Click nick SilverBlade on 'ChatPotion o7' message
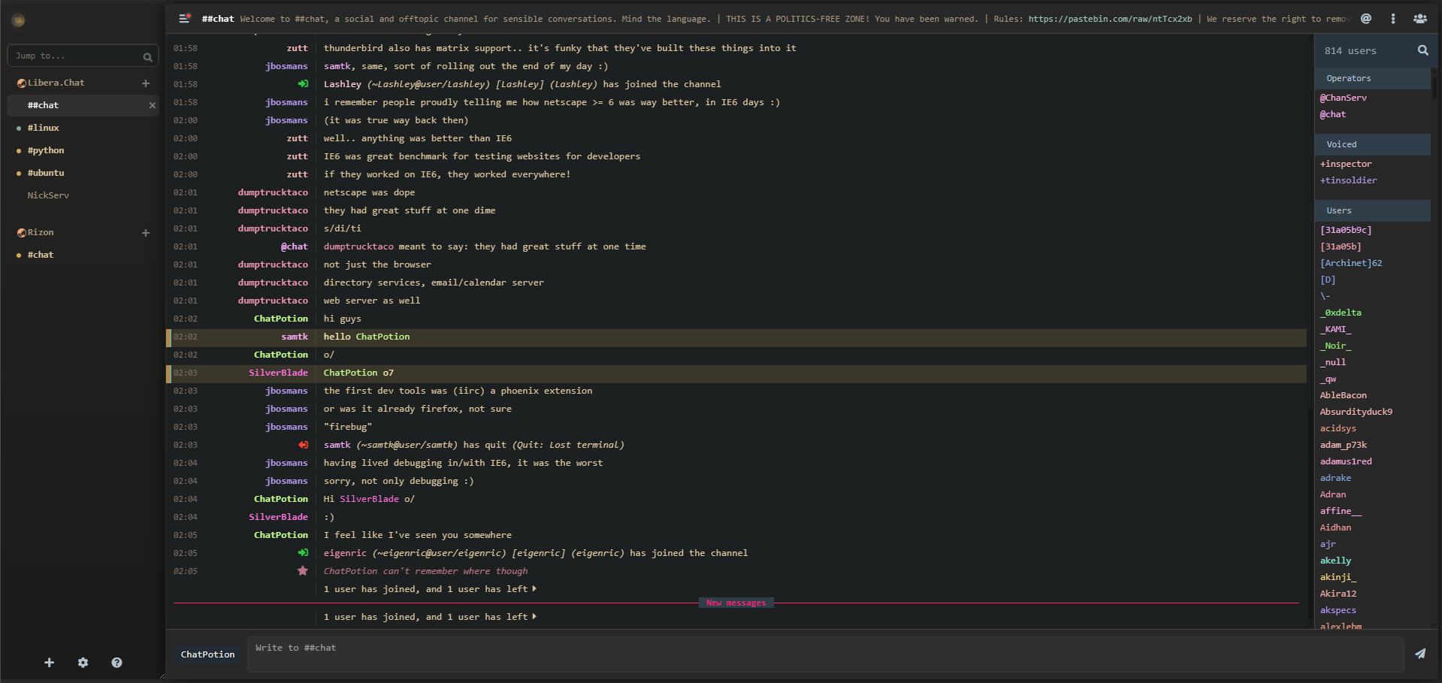 [278, 373]
